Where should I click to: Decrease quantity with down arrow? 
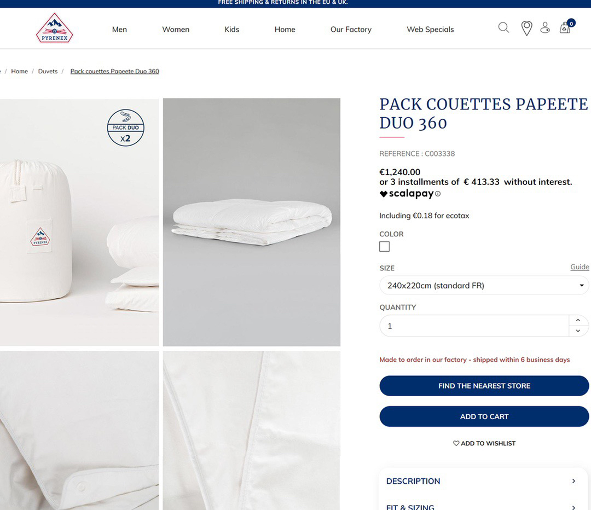pyautogui.click(x=578, y=331)
